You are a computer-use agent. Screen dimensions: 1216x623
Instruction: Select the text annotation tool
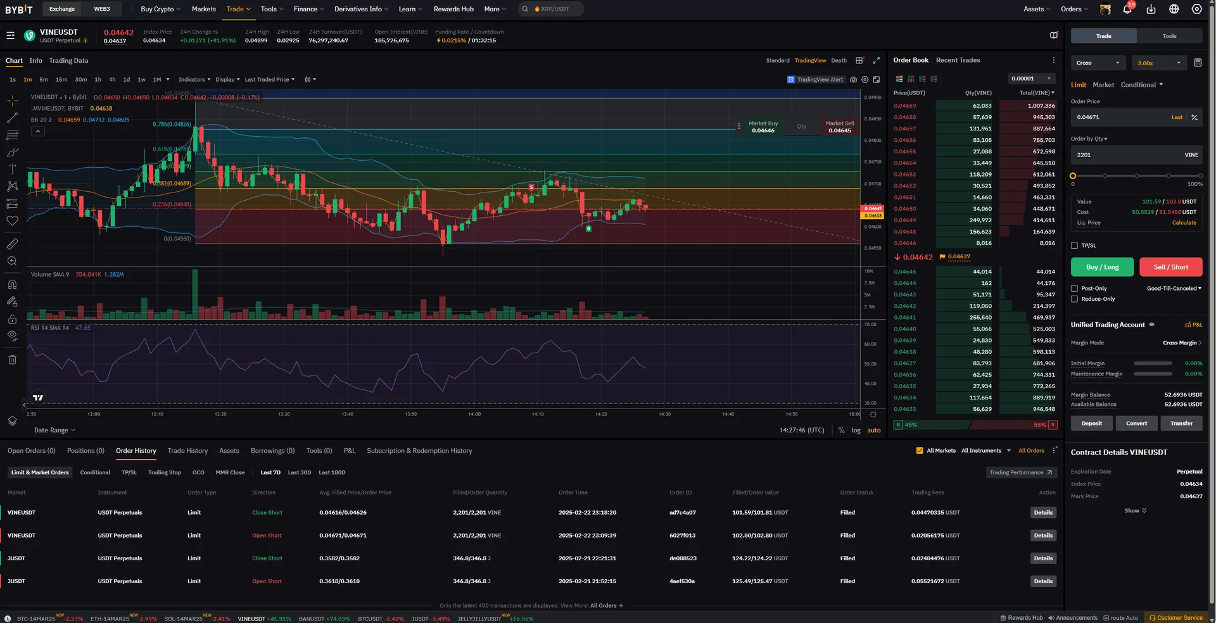(12, 169)
